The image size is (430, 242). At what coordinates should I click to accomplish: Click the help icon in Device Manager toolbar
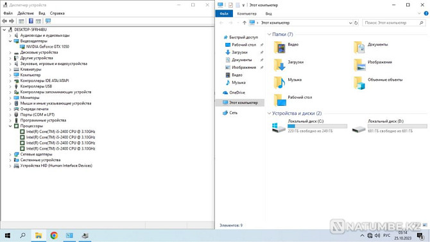[x=31, y=21]
